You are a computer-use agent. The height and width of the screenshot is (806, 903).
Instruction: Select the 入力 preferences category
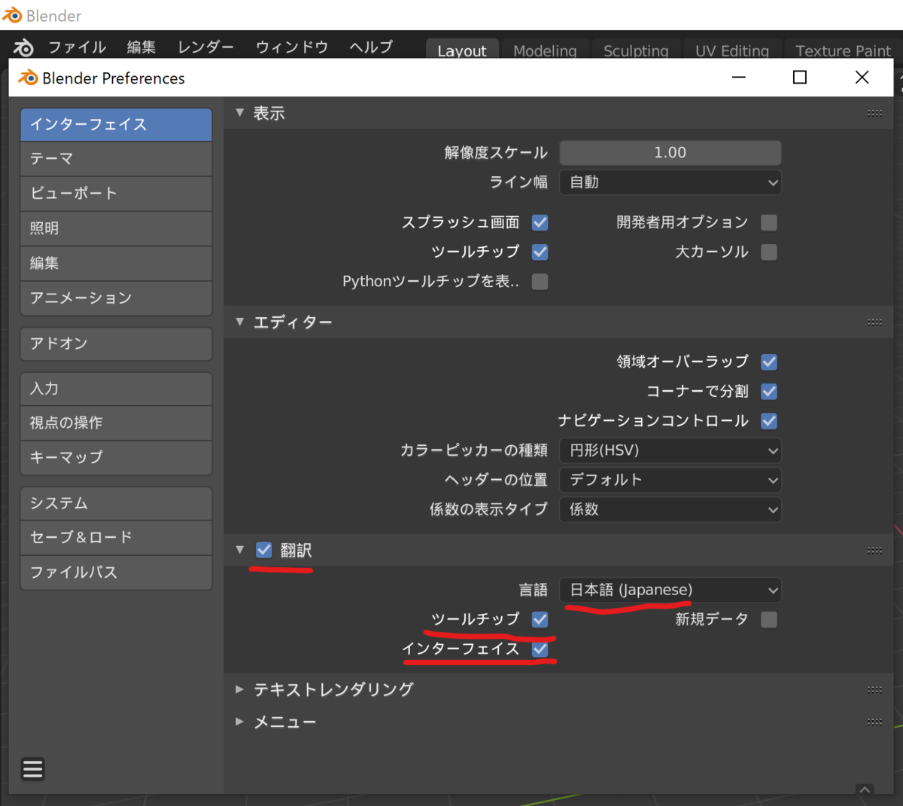pos(116,389)
